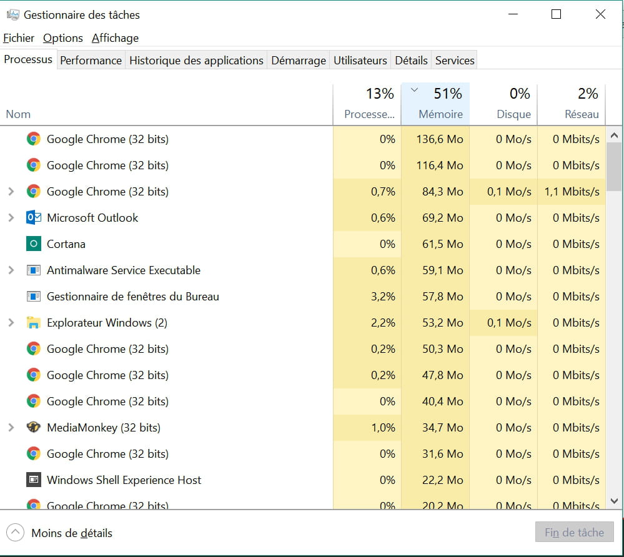
Task: Collapse details with the circled arrow icon
Action: click(x=15, y=532)
